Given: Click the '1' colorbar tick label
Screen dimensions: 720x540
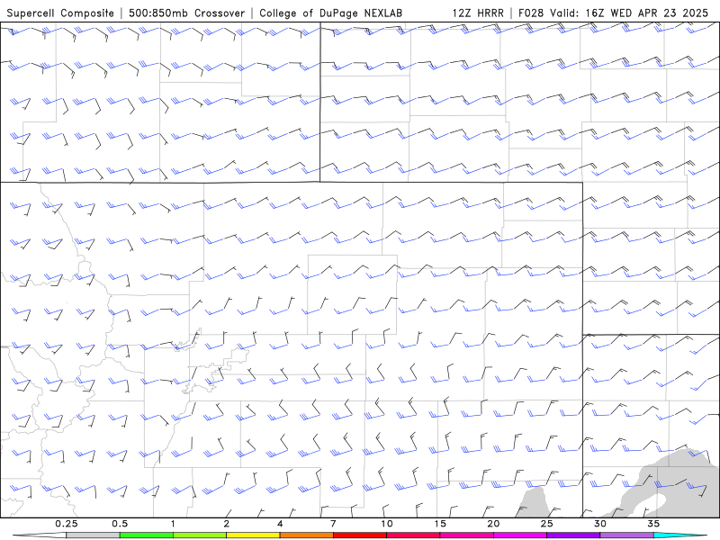Looking at the screenshot, I should point(173,524).
